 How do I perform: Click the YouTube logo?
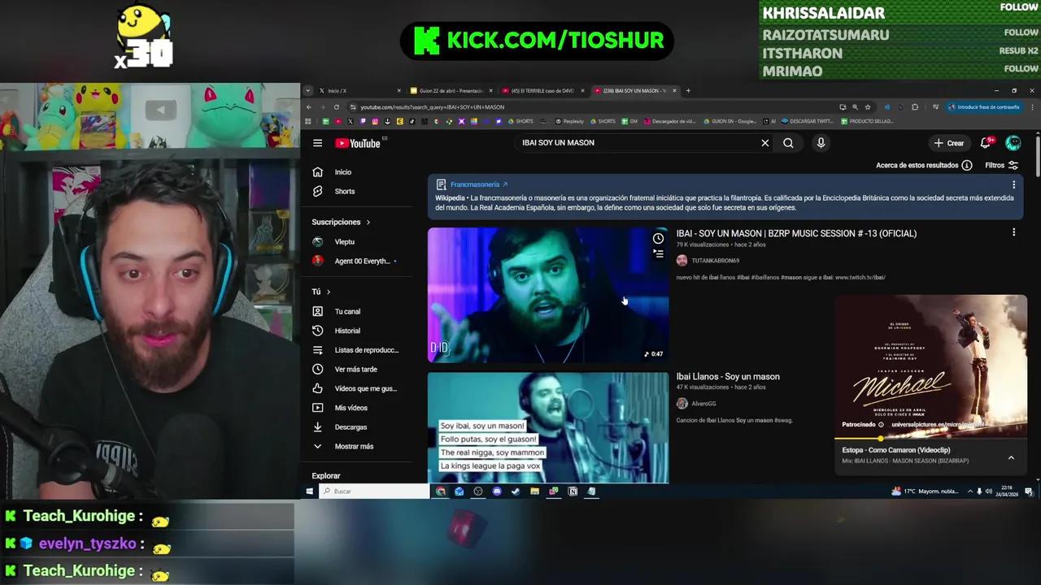point(358,143)
